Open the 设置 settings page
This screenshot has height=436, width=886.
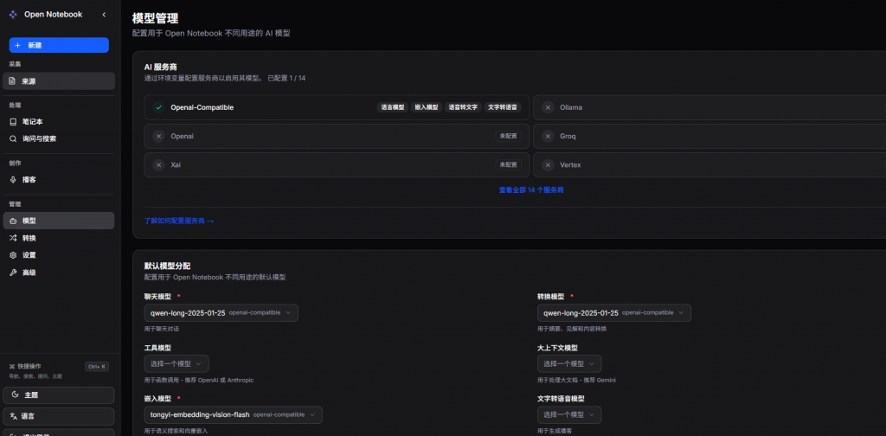(59, 255)
